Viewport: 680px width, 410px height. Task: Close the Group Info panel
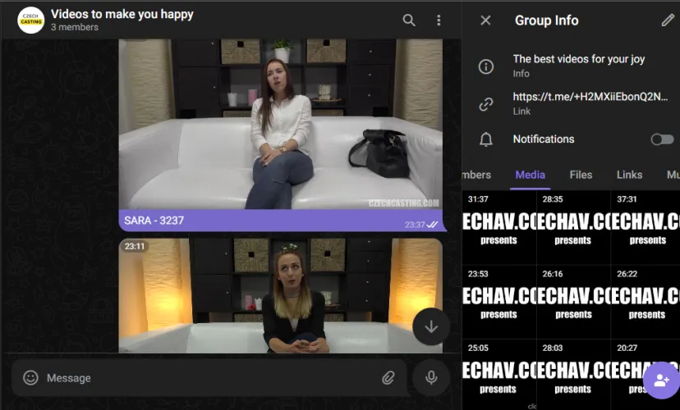coord(485,20)
